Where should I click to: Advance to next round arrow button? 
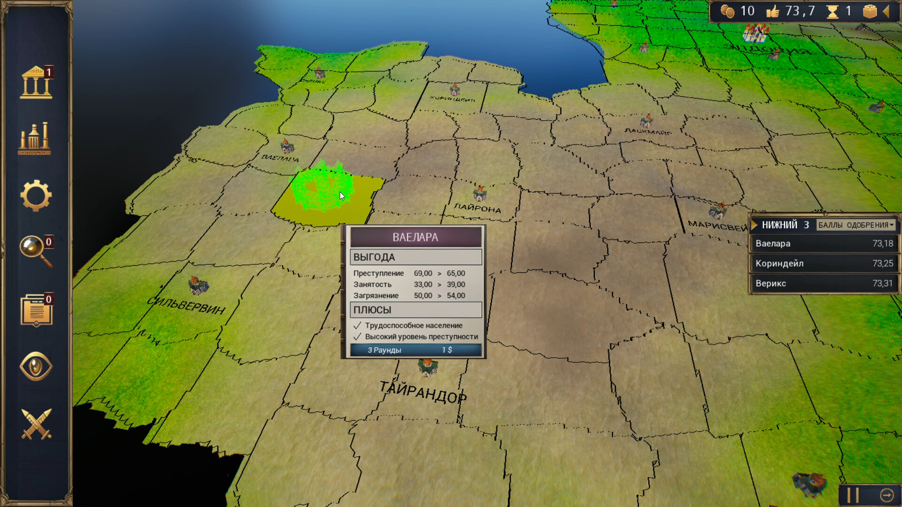click(886, 495)
